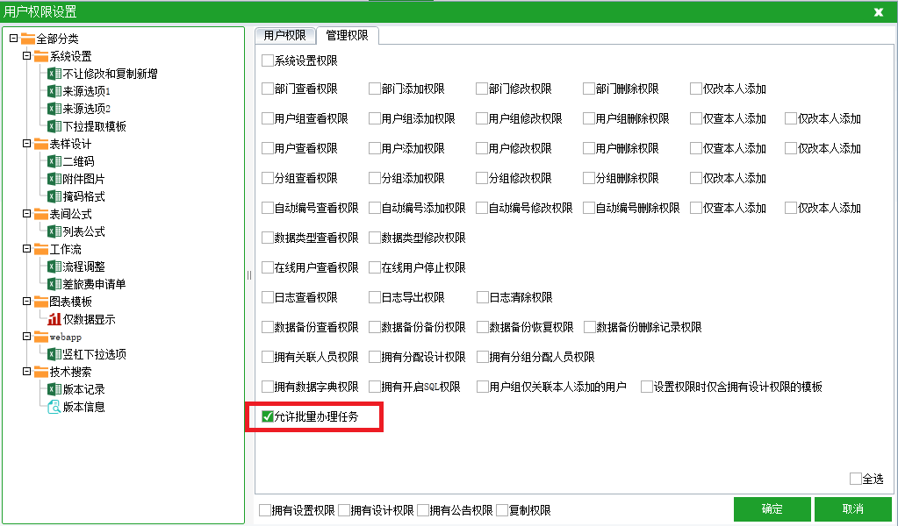
Task: Click the folder icon of 系统设置
Action: click(x=41, y=56)
